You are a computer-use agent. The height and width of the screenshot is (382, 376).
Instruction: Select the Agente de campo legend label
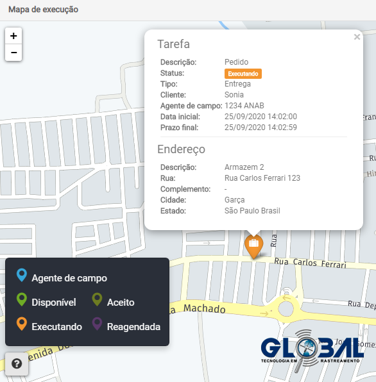(x=69, y=278)
